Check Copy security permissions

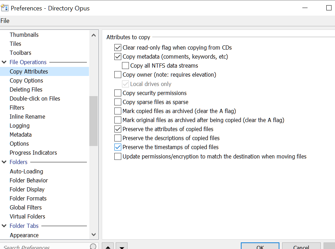click(118, 93)
